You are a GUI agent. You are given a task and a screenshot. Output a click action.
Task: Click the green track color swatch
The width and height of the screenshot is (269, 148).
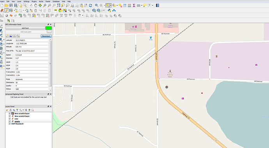[x=49, y=28]
